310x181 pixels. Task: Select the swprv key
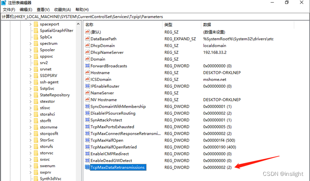[x=45, y=172]
